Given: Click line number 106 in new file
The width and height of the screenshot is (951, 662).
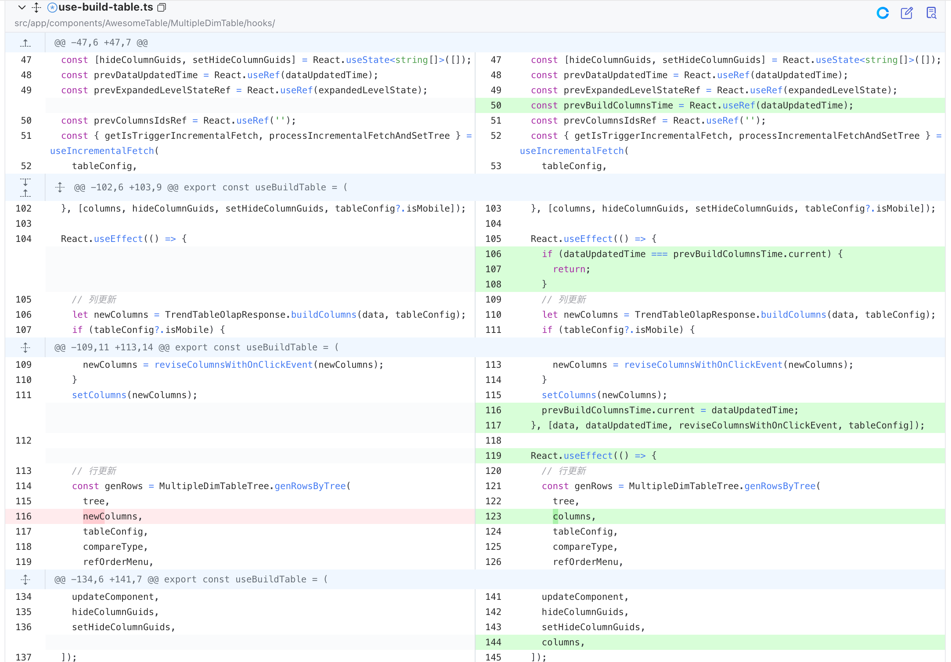Looking at the screenshot, I should 493,254.
